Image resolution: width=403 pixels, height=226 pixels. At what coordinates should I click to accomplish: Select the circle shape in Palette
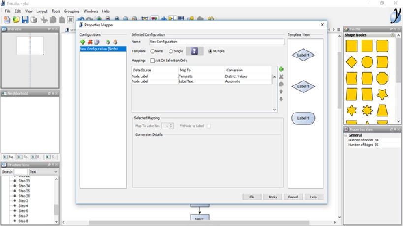tap(367, 62)
